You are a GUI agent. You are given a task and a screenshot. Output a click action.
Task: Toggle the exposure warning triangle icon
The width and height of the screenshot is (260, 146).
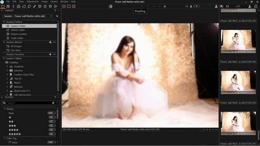click(x=165, y=6)
